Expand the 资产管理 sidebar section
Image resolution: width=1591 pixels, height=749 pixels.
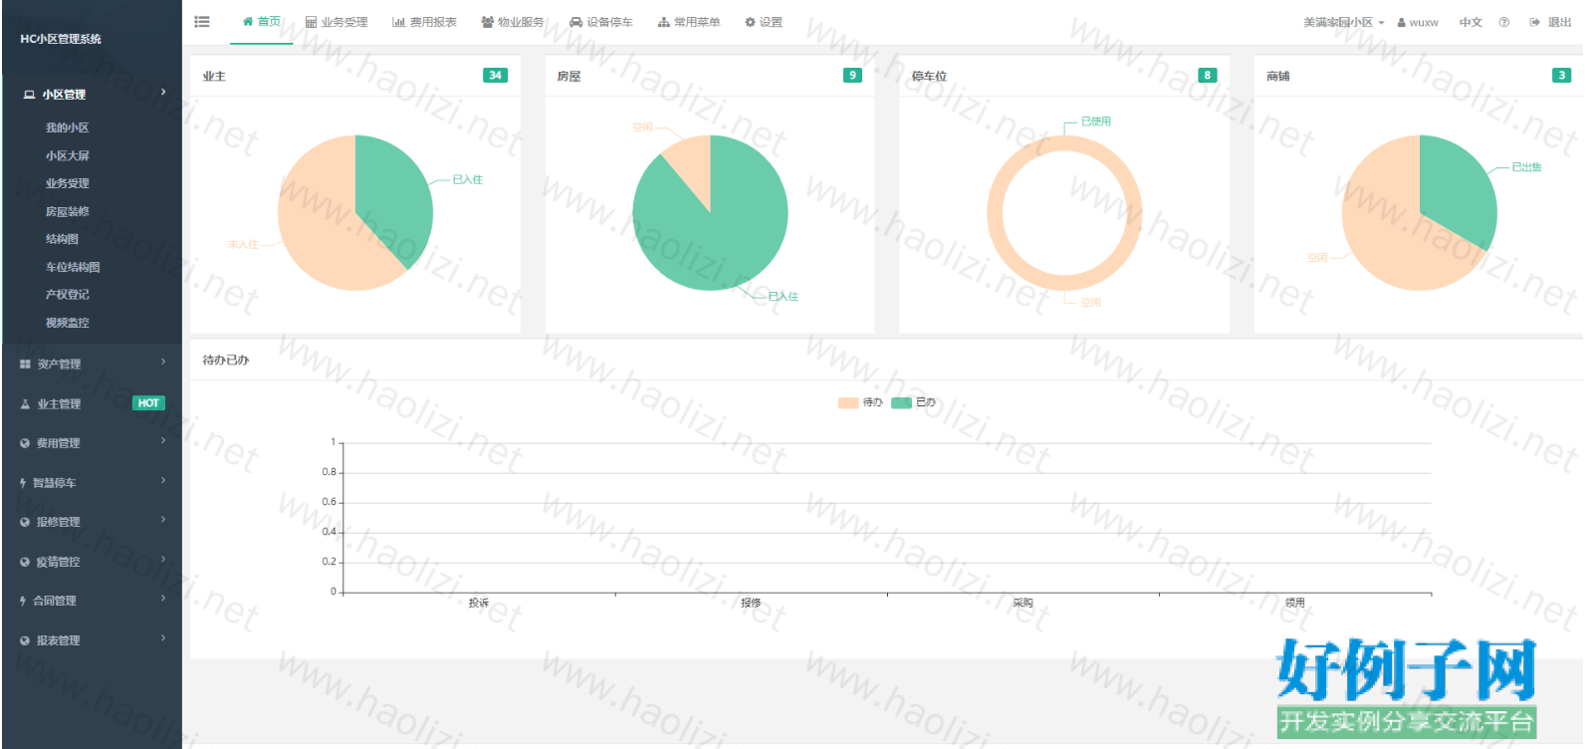(x=92, y=365)
